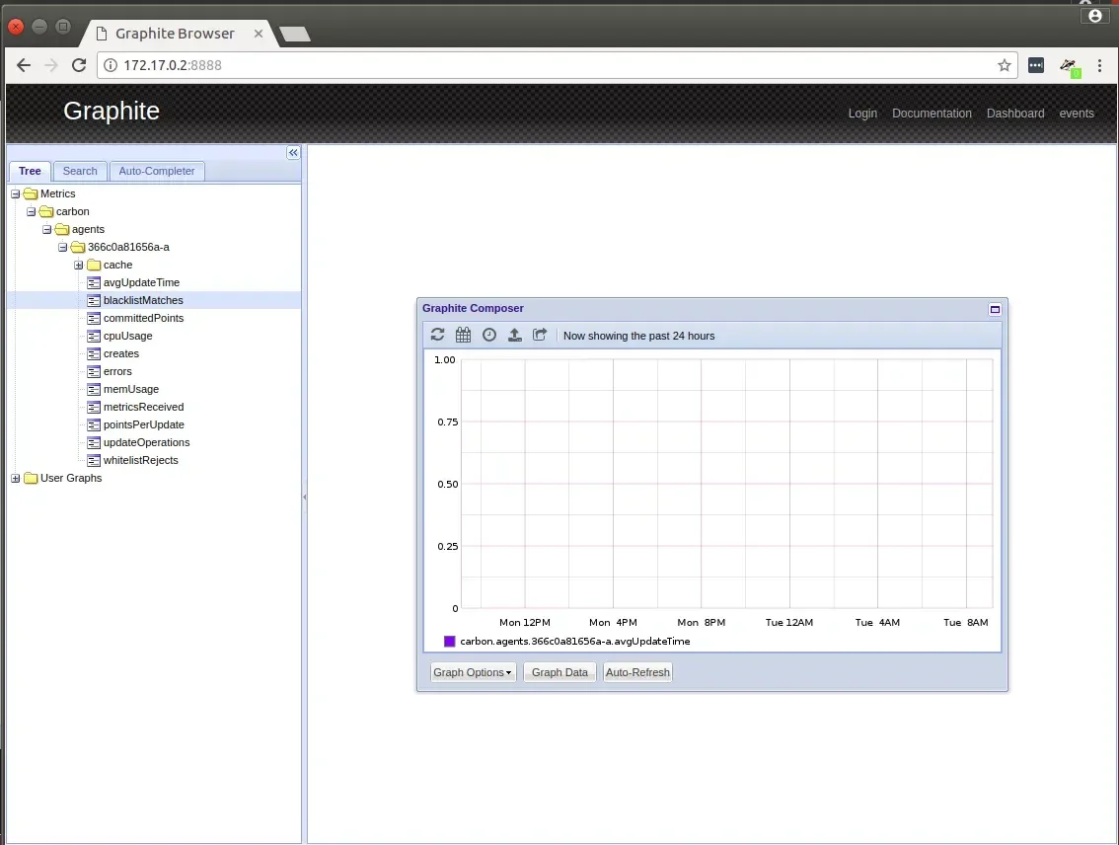Viewport: 1119px width, 845px height.
Task: Click the share graph icon
Action: (540, 335)
